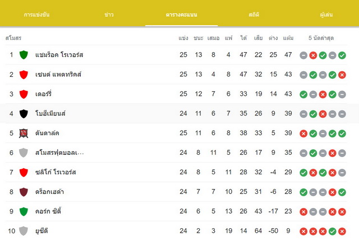
Task: Open team เซนต์ แพตทริคส์
Action: click(x=58, y=75)
